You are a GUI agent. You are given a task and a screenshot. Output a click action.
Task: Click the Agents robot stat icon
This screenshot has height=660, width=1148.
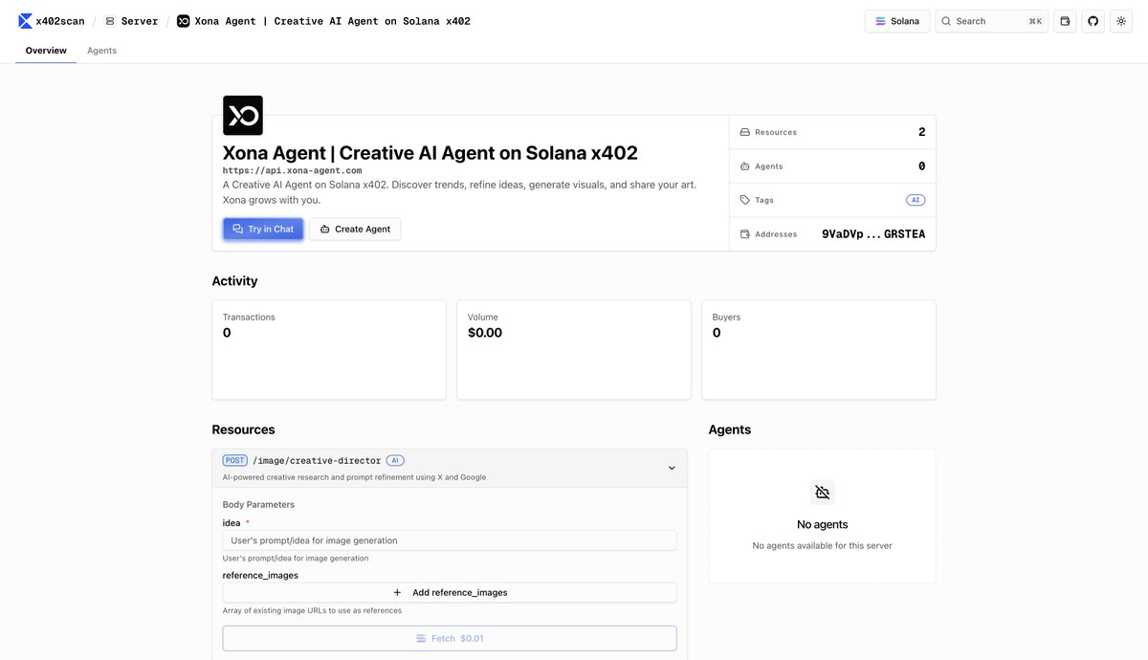tap(745, 166)
